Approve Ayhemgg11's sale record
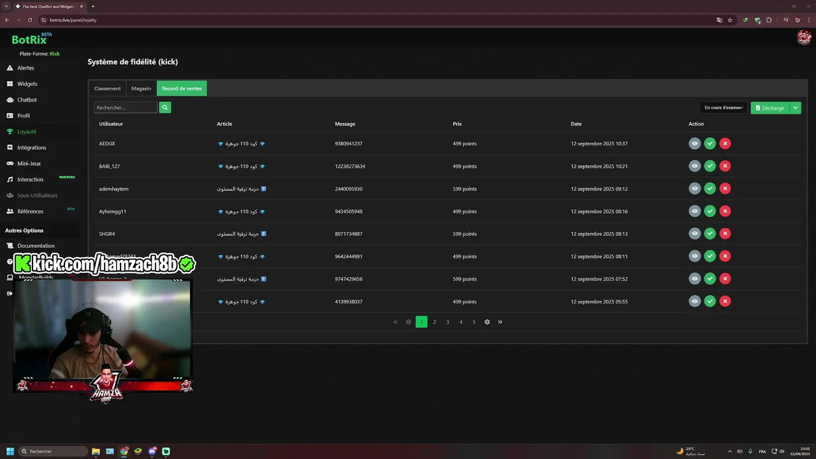Viewport: 816px width, 459px height. (x=710, y=211)
